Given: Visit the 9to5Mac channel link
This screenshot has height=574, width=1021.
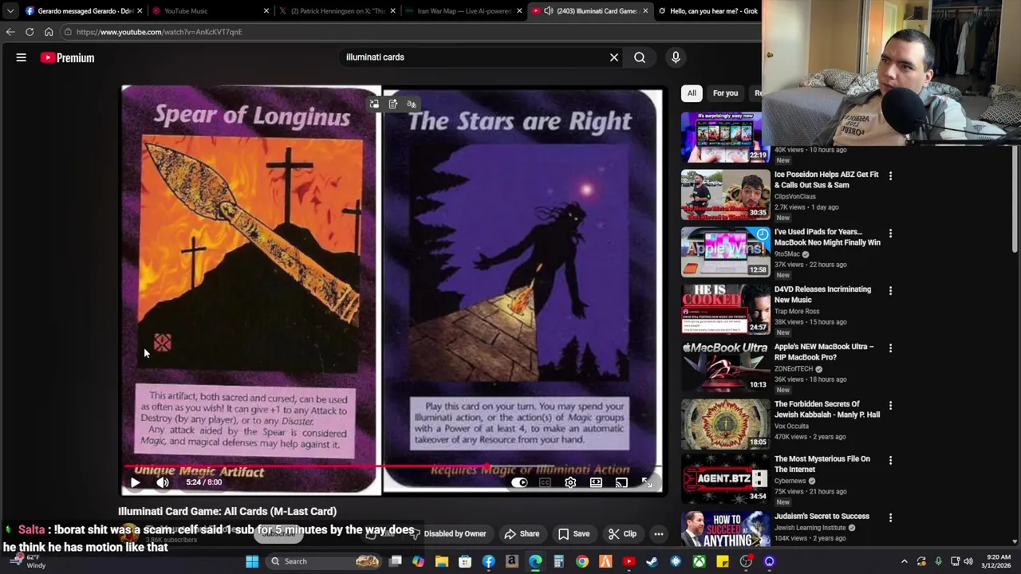Looking at the screenshot, I should click(x=787, y=254).
